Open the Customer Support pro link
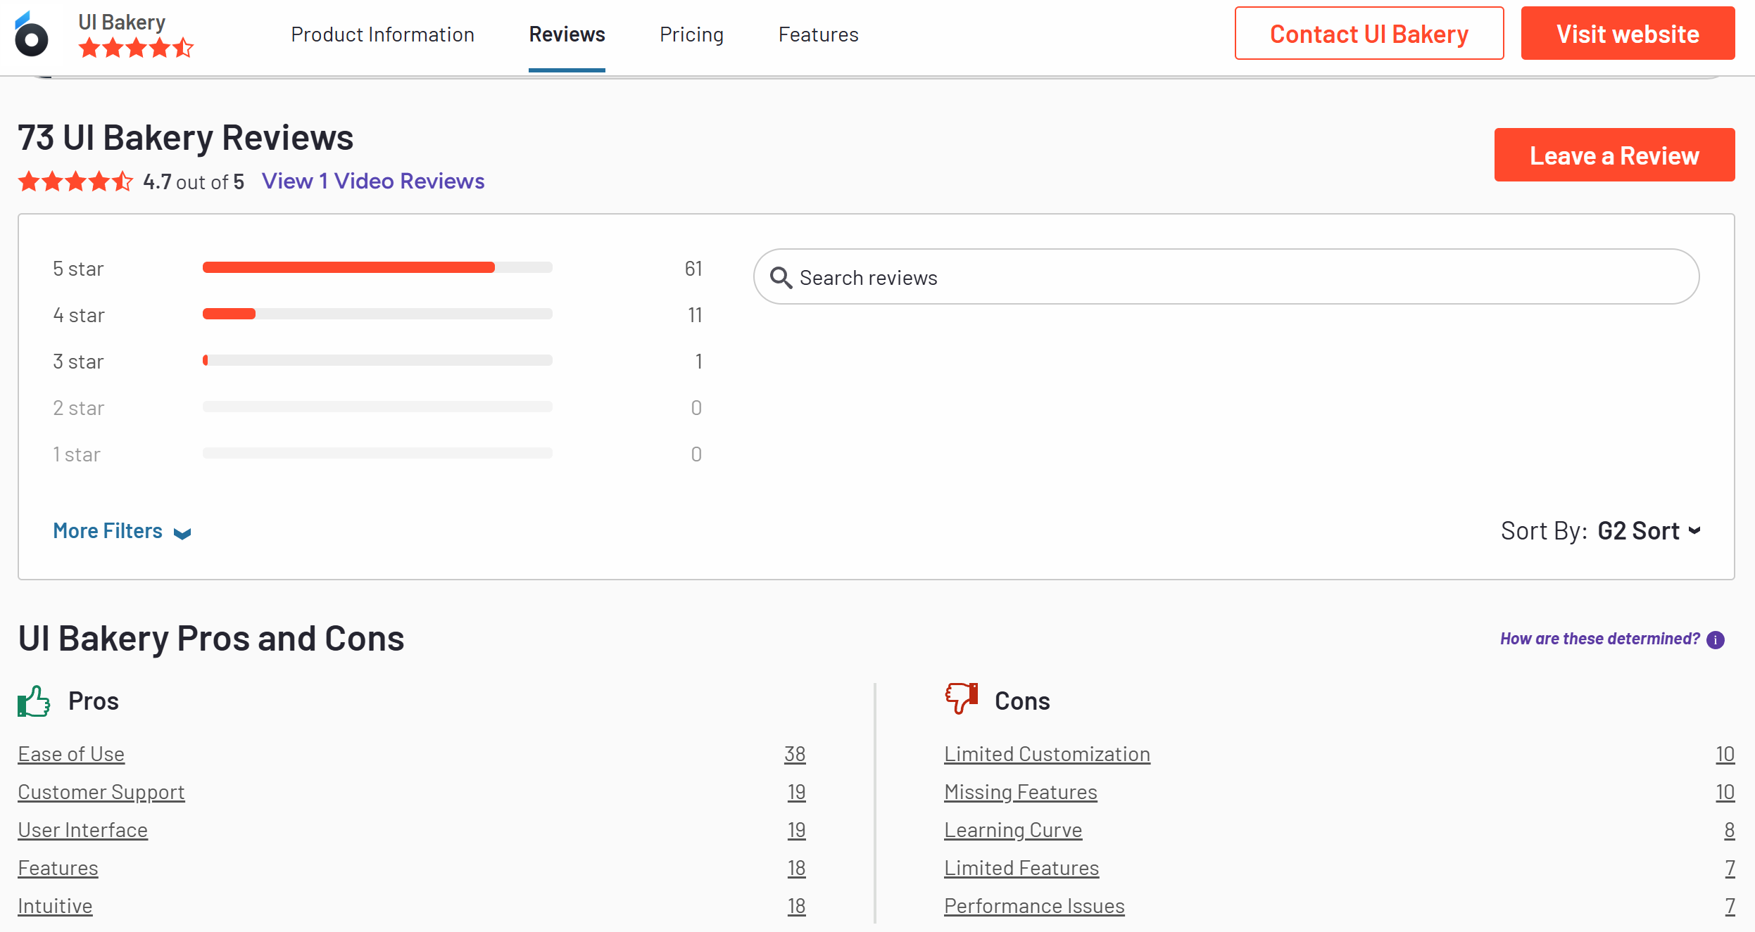The height and width of the screenshot is (932, 1755). point(101,792)
